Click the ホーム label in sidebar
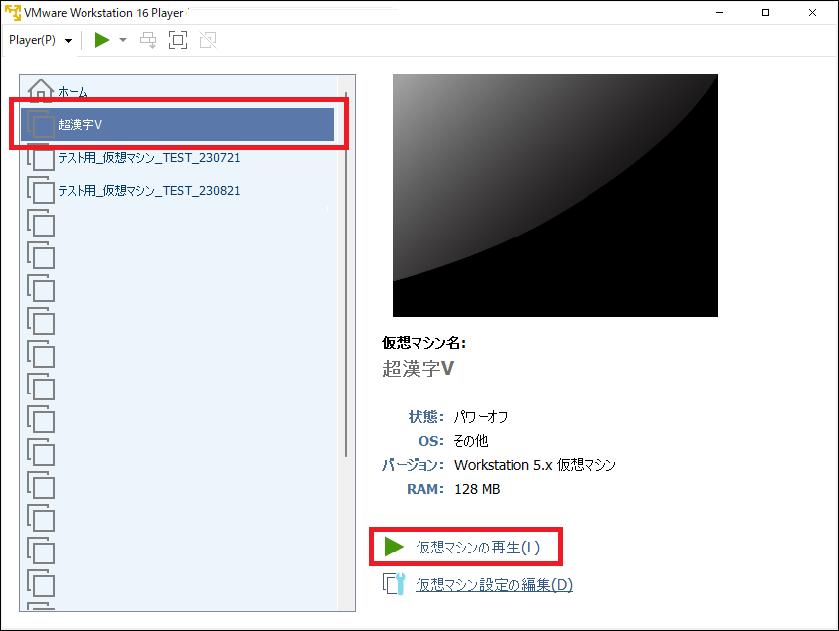The height and width of the screenshot is (631, 839). point(71,90)
